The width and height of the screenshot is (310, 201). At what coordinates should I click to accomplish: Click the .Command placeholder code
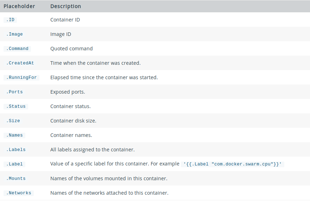tap(17, 49)
